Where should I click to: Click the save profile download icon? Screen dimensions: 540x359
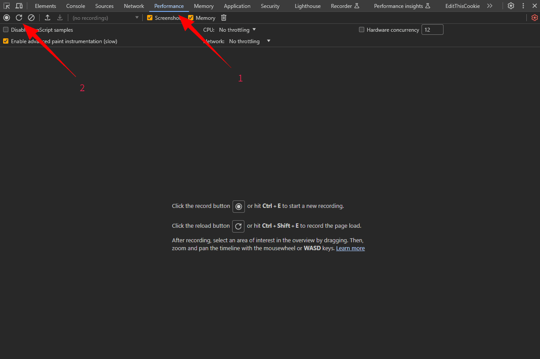coord(59,18)
